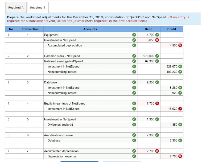Edit the 17,730 debit amount field

pyautogui.click(x=149, y=103)
